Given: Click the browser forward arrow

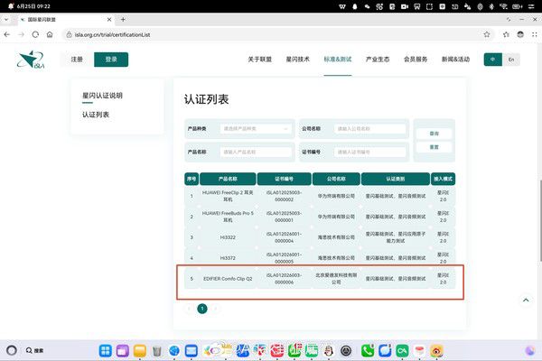Looking at the screenshot, I should [x=22, y=34].
